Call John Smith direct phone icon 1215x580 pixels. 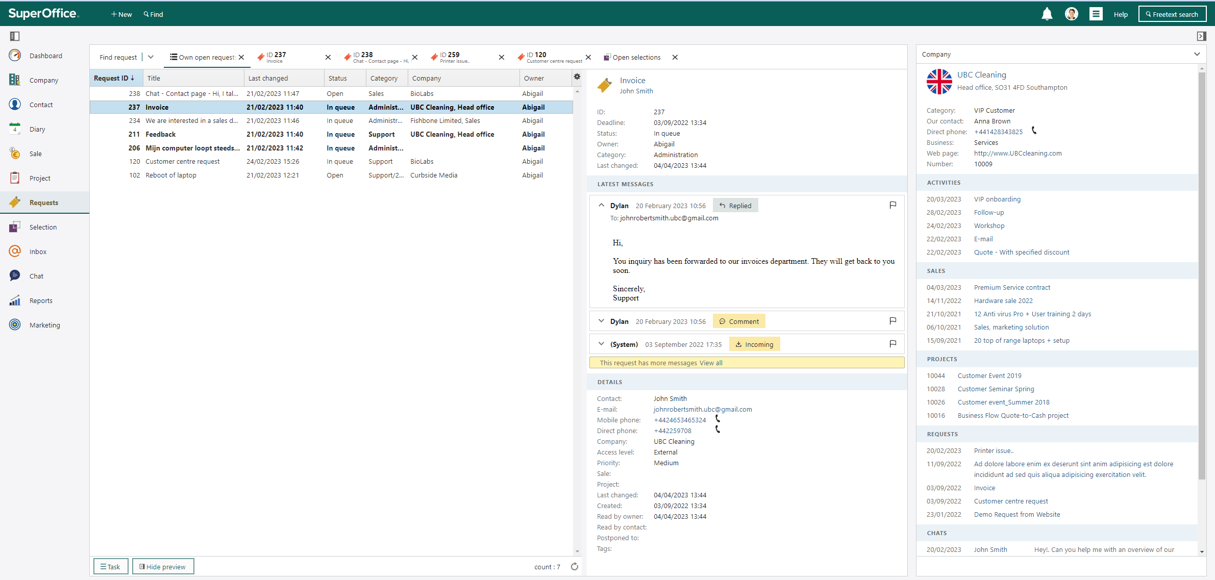click(x=718, y=430)
